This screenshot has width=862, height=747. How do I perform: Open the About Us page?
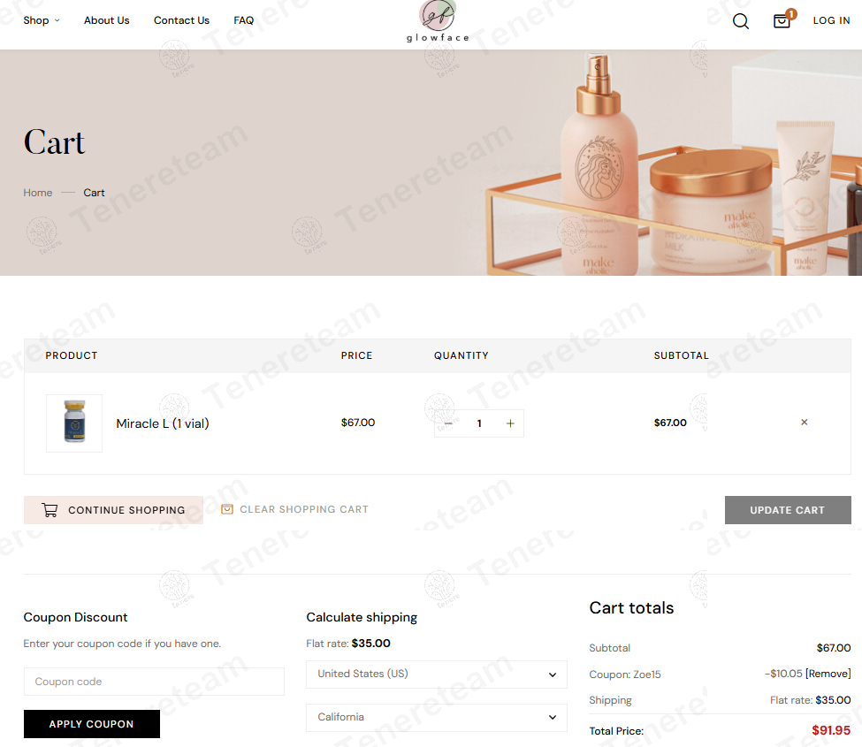(107, 20)
